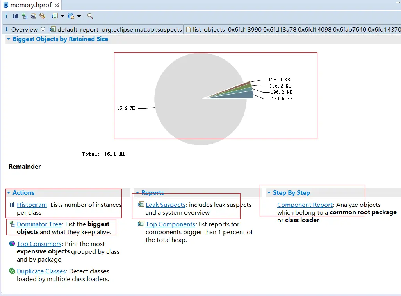Viewport: 401px width, 296px height.
Task: Click the memory.hprof database tab icon
Action: click(5, 5)
